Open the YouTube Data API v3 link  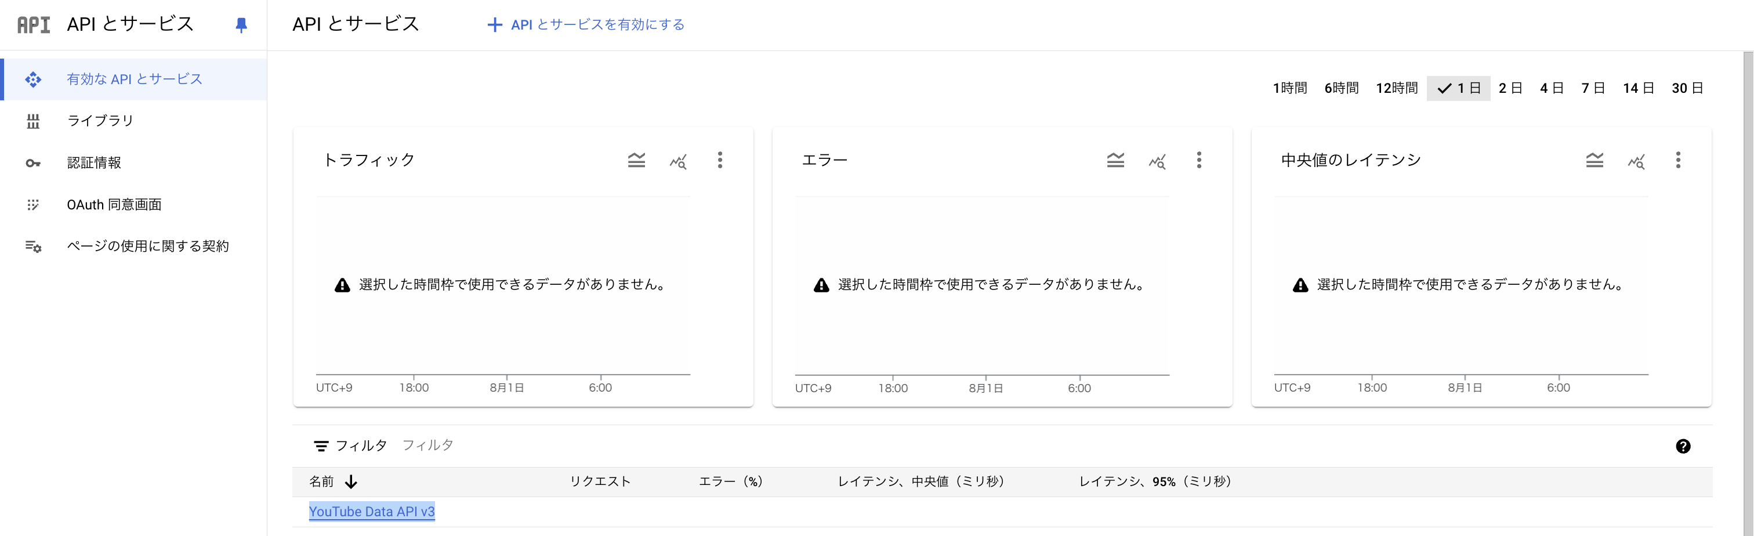pyautogui.click(x=372, y=512)
